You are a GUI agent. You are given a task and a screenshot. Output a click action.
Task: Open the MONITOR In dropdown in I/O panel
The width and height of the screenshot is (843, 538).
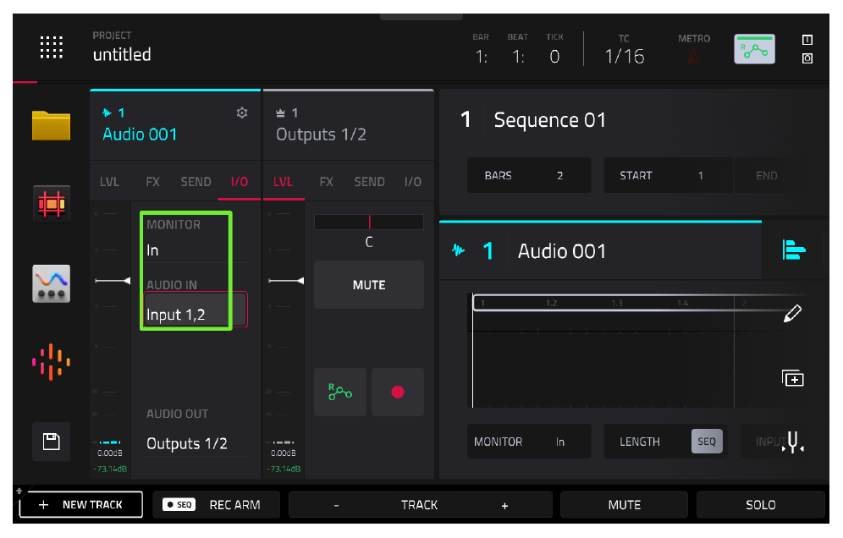196,250
